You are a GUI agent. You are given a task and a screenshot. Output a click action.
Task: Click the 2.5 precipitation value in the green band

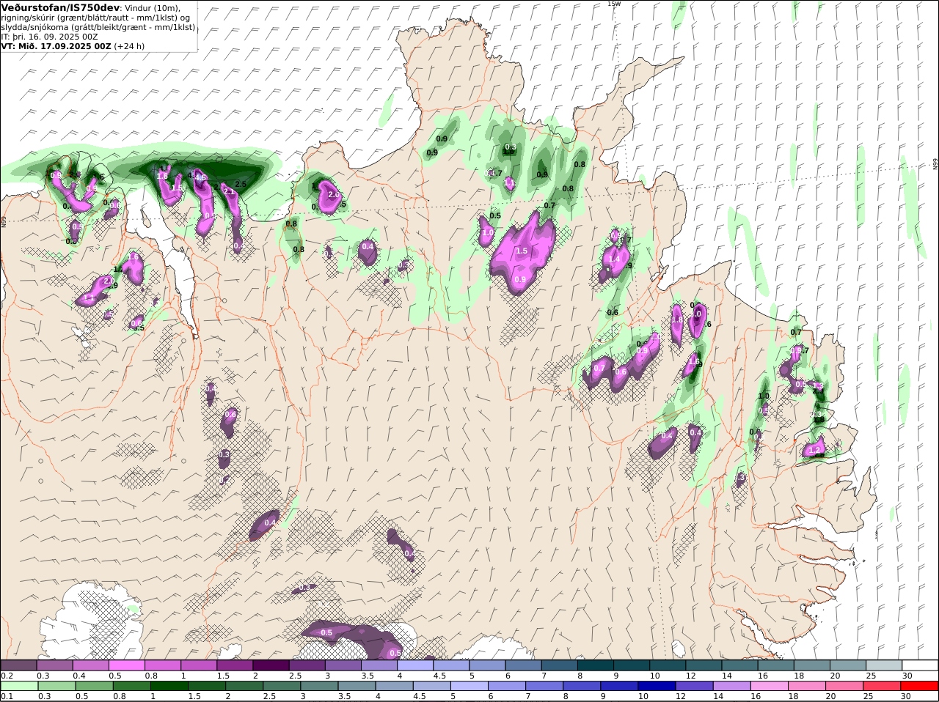click(x=240, y=184)
